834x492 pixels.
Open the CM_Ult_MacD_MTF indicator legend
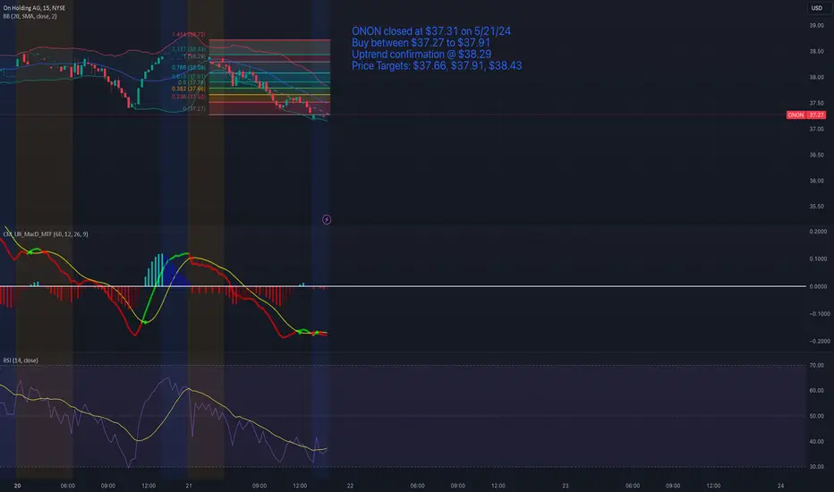point(46,234)
